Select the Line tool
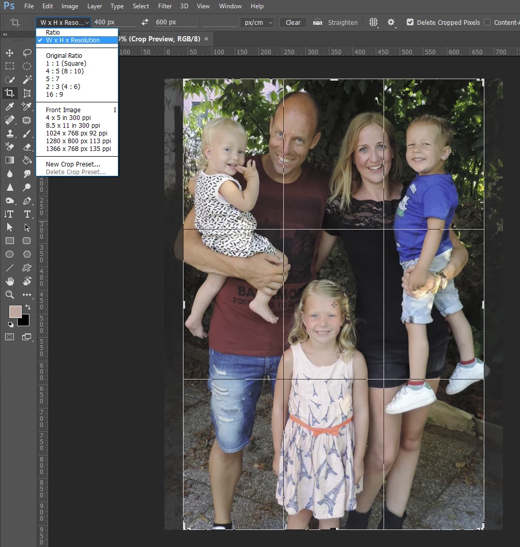Image resolution: width=520 pixels, height=547 pixels. click(x=10, y=268)
